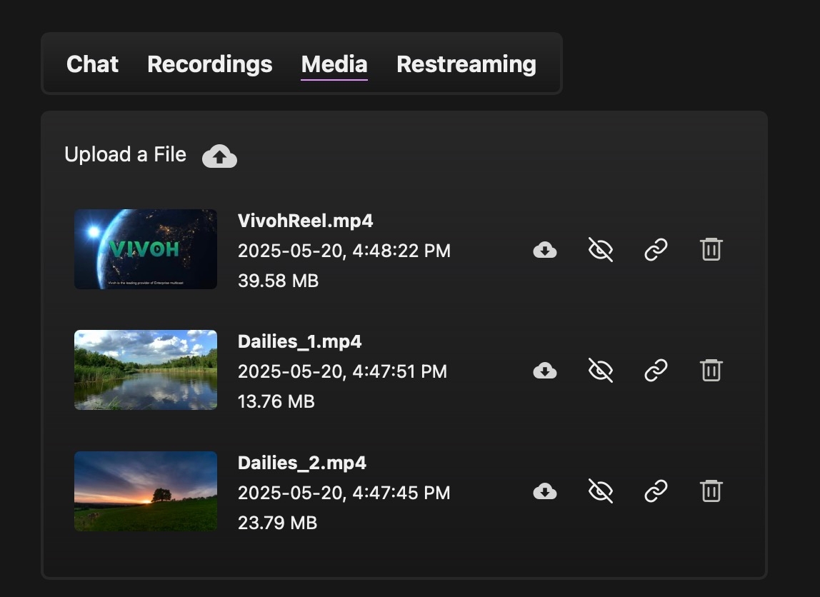Screen dimensions: 820x597
Task: Download the Dailies_2.mp4 file
Action: coord(545,491)
